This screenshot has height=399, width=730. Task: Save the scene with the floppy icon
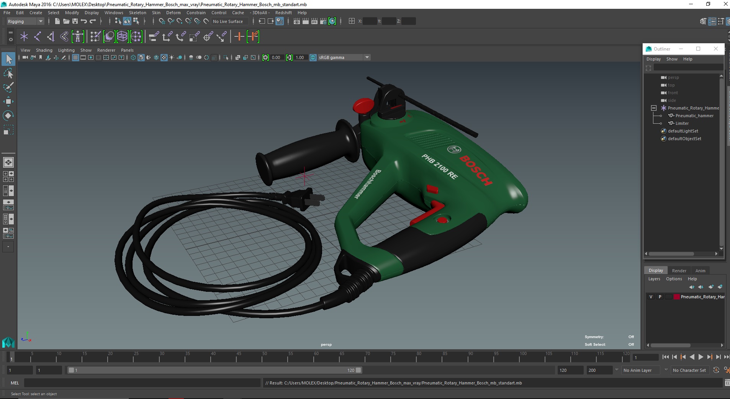[x=75, y=21]
